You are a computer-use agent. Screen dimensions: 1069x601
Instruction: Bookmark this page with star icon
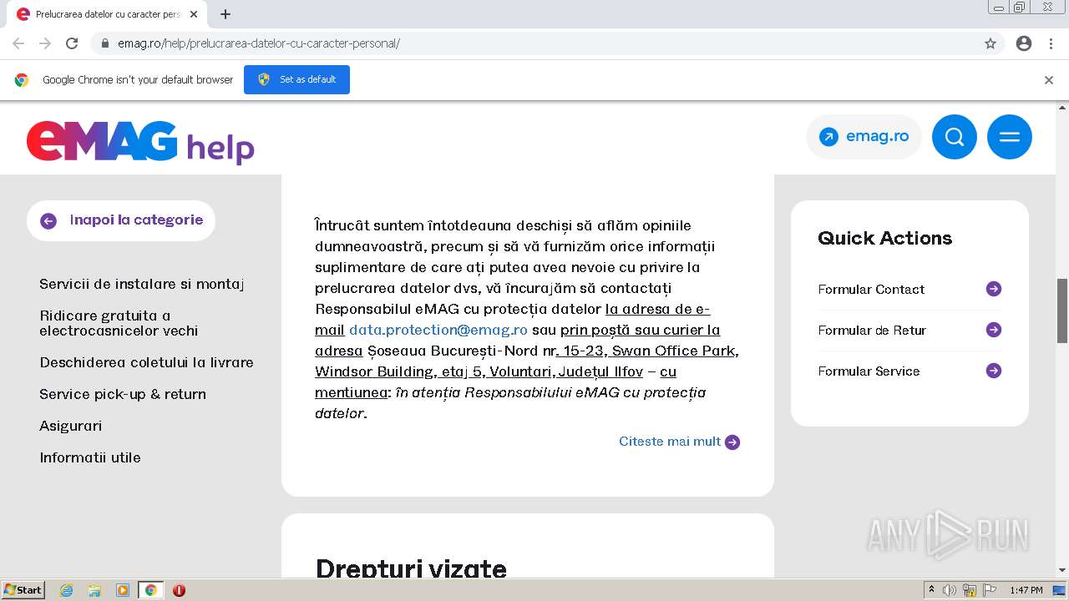(990, 43)
